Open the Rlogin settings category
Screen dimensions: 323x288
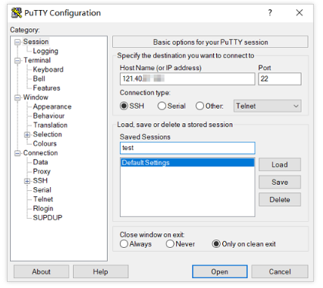[x=43, y=208]
